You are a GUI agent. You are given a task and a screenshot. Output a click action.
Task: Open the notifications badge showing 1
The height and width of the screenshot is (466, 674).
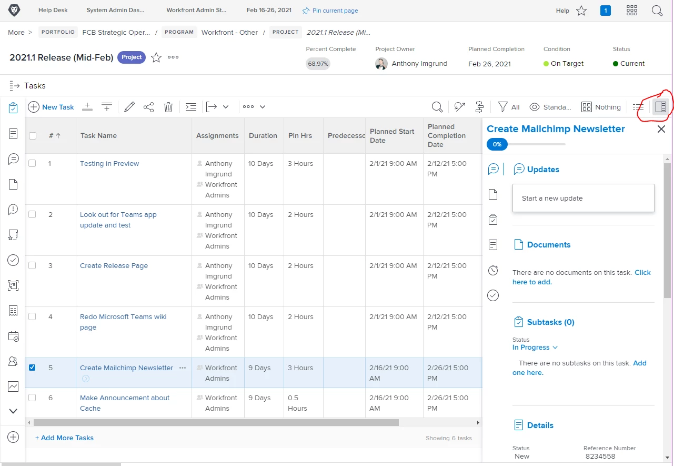[606, 11]
